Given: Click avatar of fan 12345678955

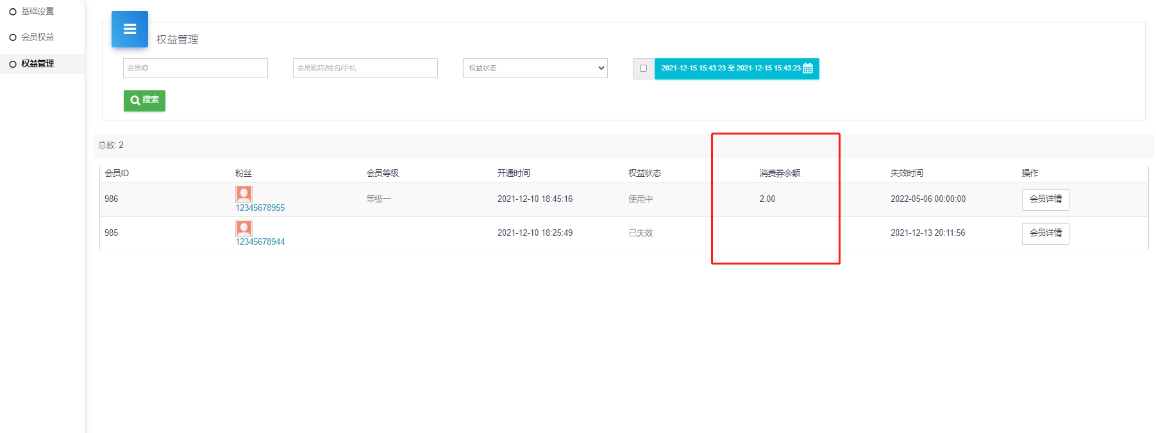Looking at the screenshot, I should pos(244,194).
